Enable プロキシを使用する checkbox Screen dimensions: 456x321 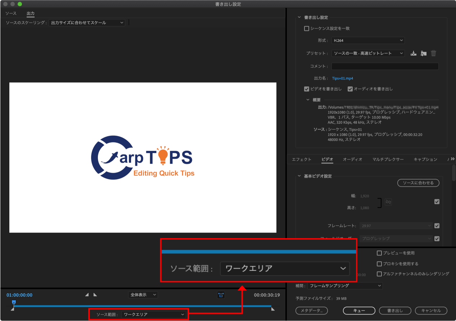379,264
